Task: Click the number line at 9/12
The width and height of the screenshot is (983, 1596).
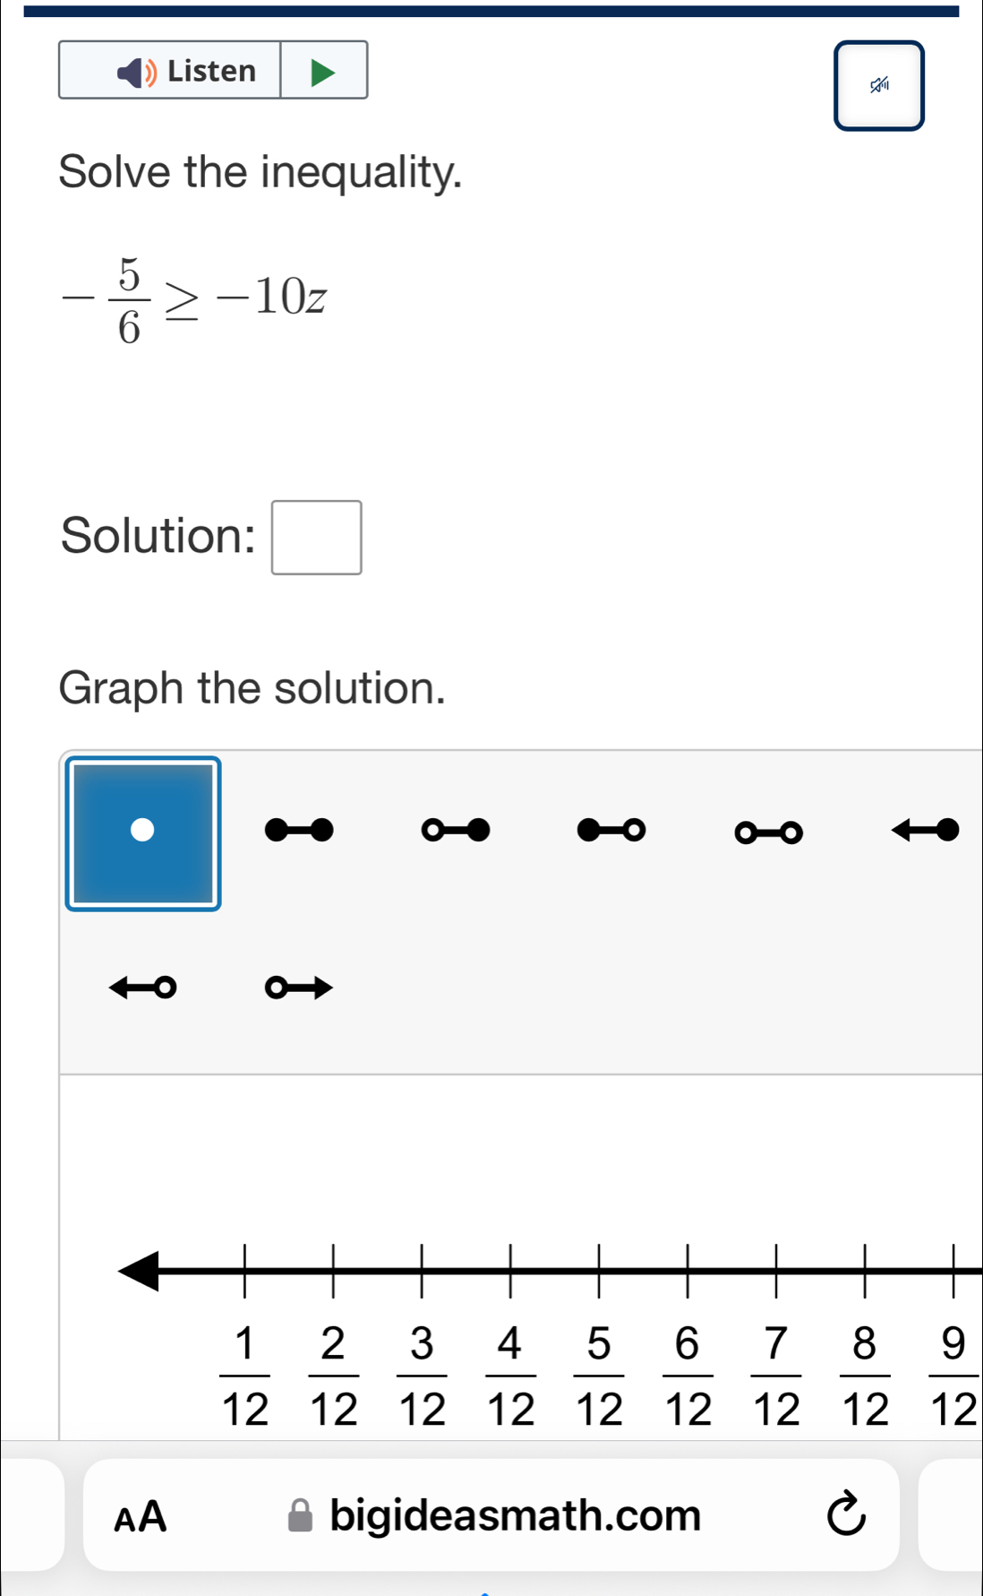Action: (x=952, y=1267)
